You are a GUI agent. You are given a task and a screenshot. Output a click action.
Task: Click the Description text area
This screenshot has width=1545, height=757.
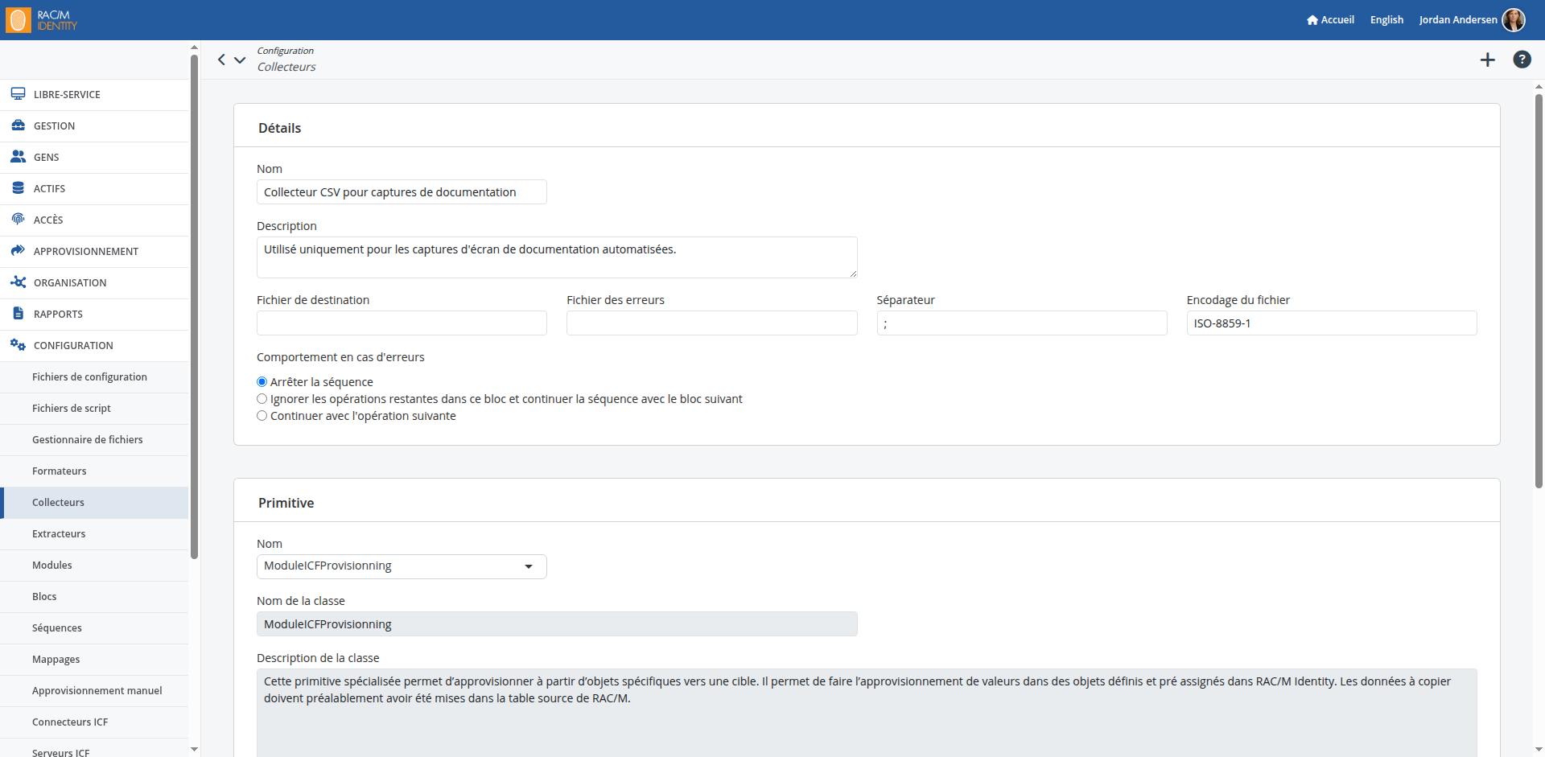point(557,257)
